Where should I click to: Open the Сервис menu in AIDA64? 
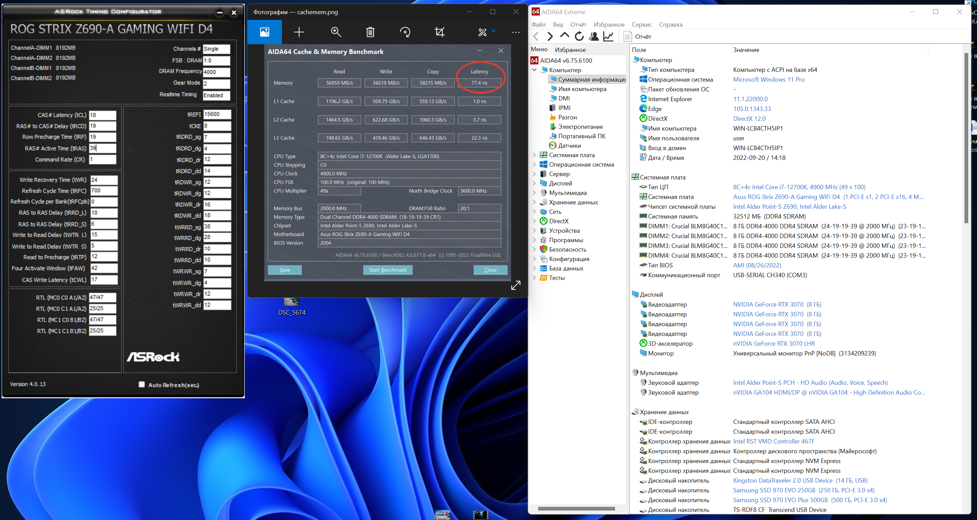tap(641, 25)
